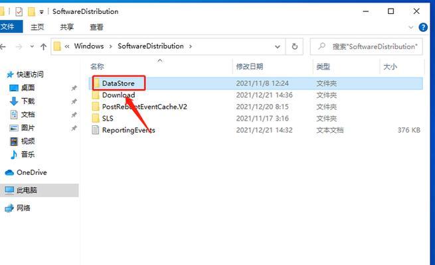Image resolution: width=435 pixels, height=265 pixels.
Task: Switch to the 查看 ribbon tab
Action: (96, 27)
